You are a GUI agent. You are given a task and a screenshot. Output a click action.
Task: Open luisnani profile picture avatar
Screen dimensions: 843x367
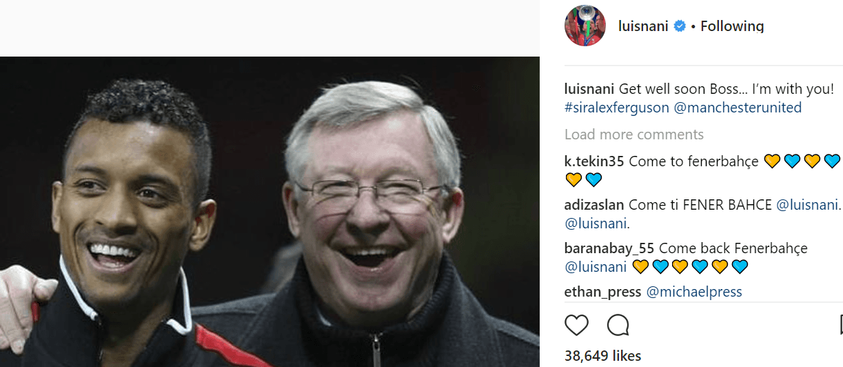coord(585,26)
